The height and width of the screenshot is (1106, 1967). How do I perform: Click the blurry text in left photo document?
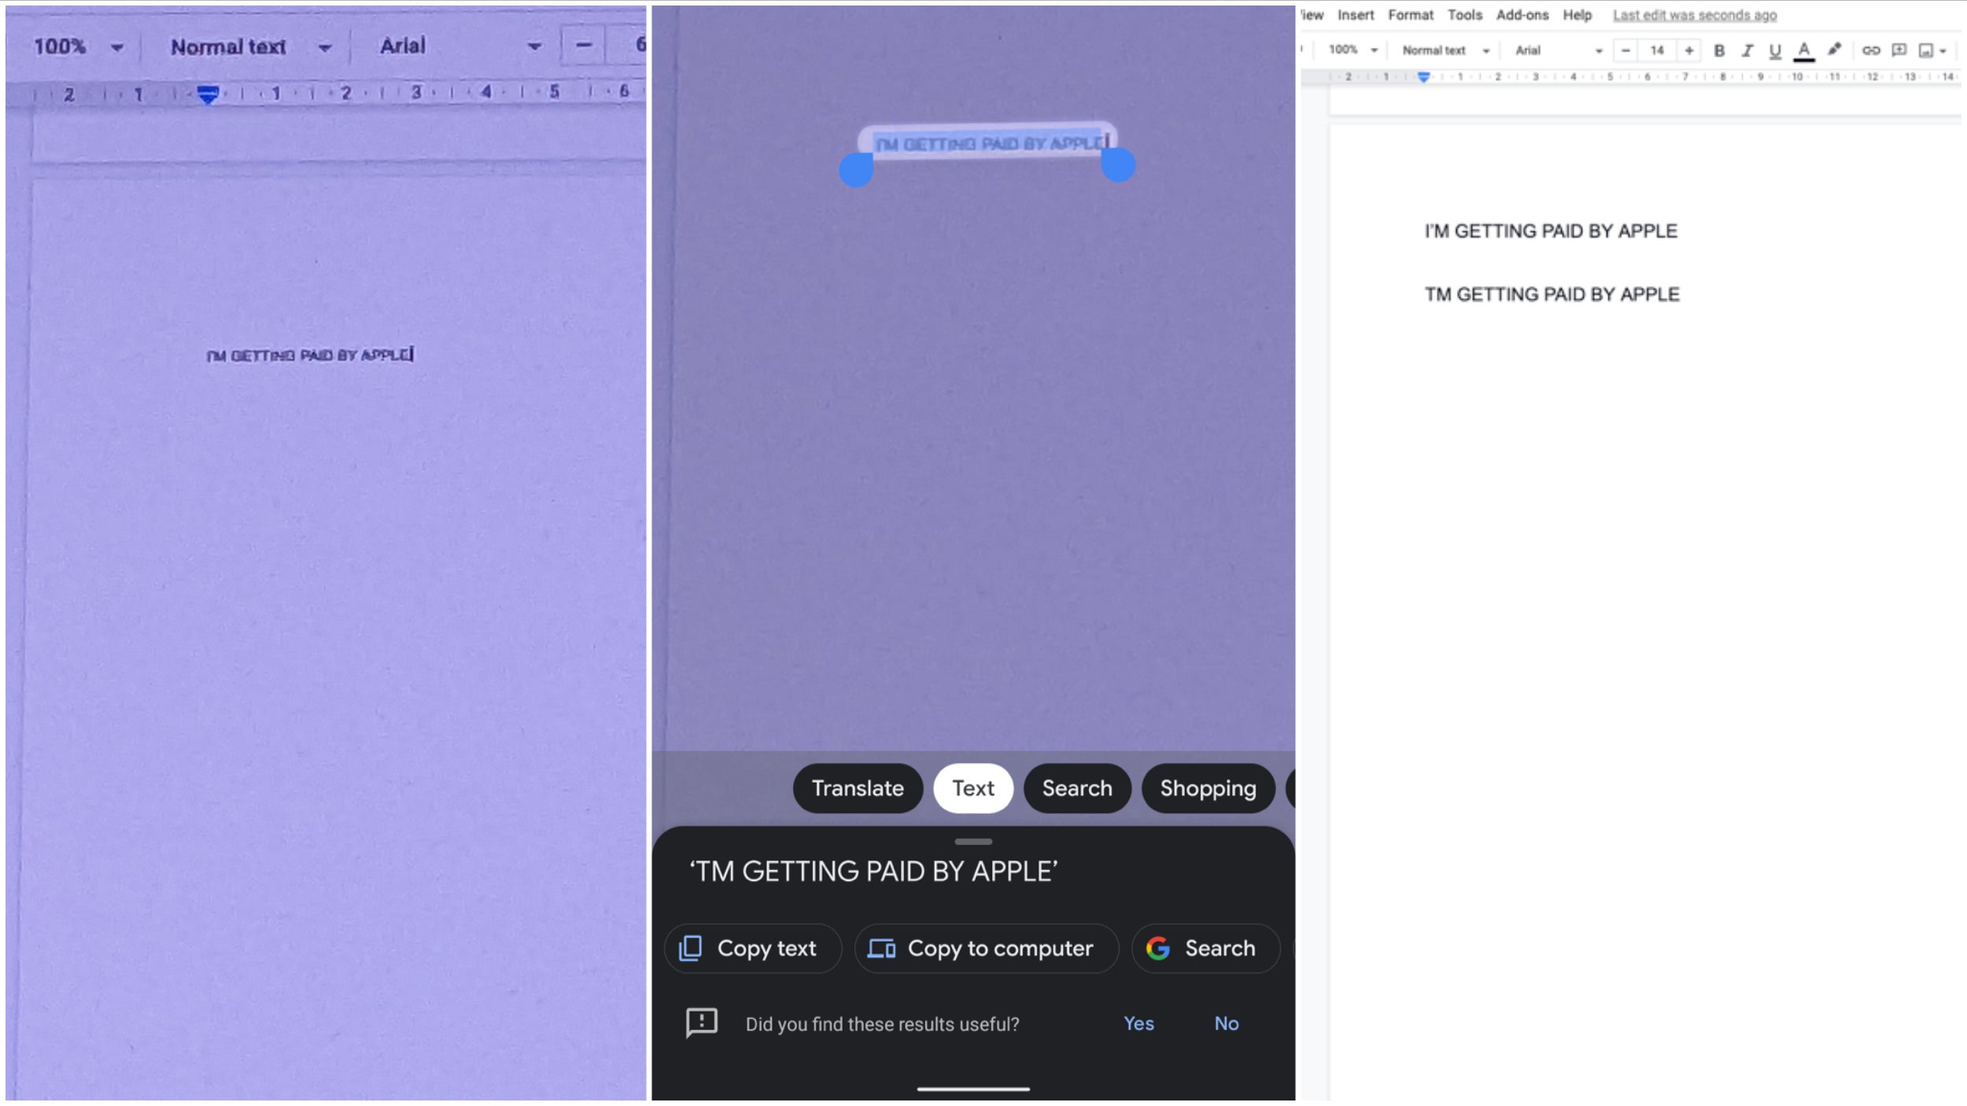click(x=310, y=356)
